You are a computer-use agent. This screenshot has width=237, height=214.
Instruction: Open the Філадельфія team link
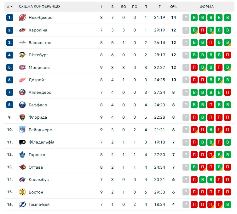coord(41,142)
